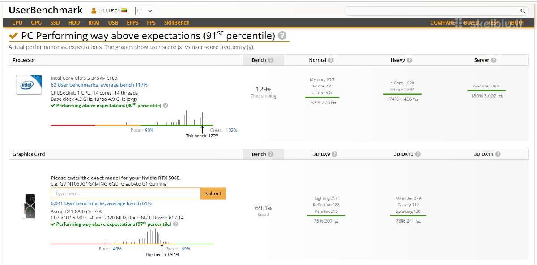Click the Intel processor logo
The image size is (537, 265).
tap(29, 84)
